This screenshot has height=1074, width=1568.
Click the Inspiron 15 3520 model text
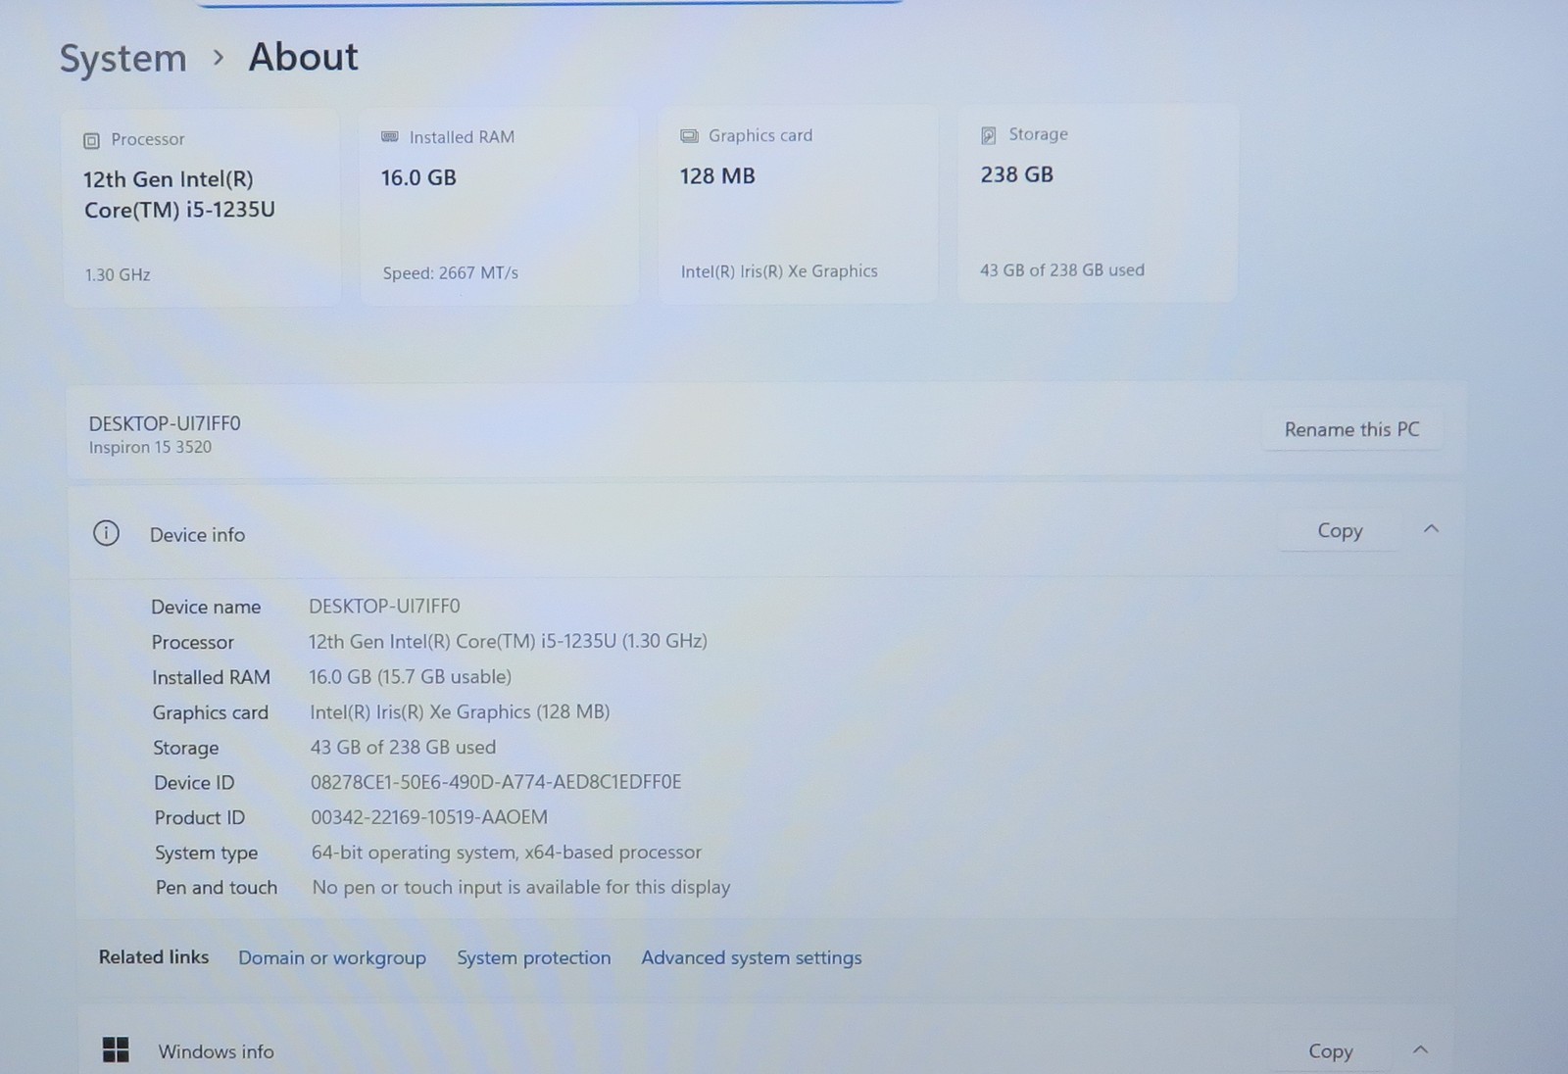150,447
